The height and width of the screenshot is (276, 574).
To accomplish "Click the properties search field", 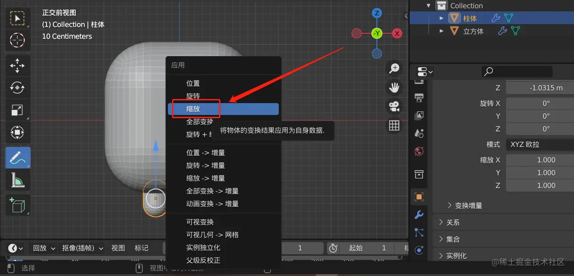I will [x=517, y=72].
